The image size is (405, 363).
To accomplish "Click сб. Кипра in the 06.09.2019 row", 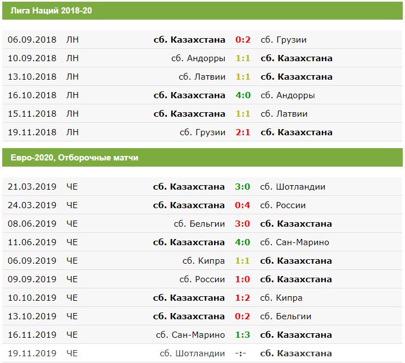I will pos(204,261).
